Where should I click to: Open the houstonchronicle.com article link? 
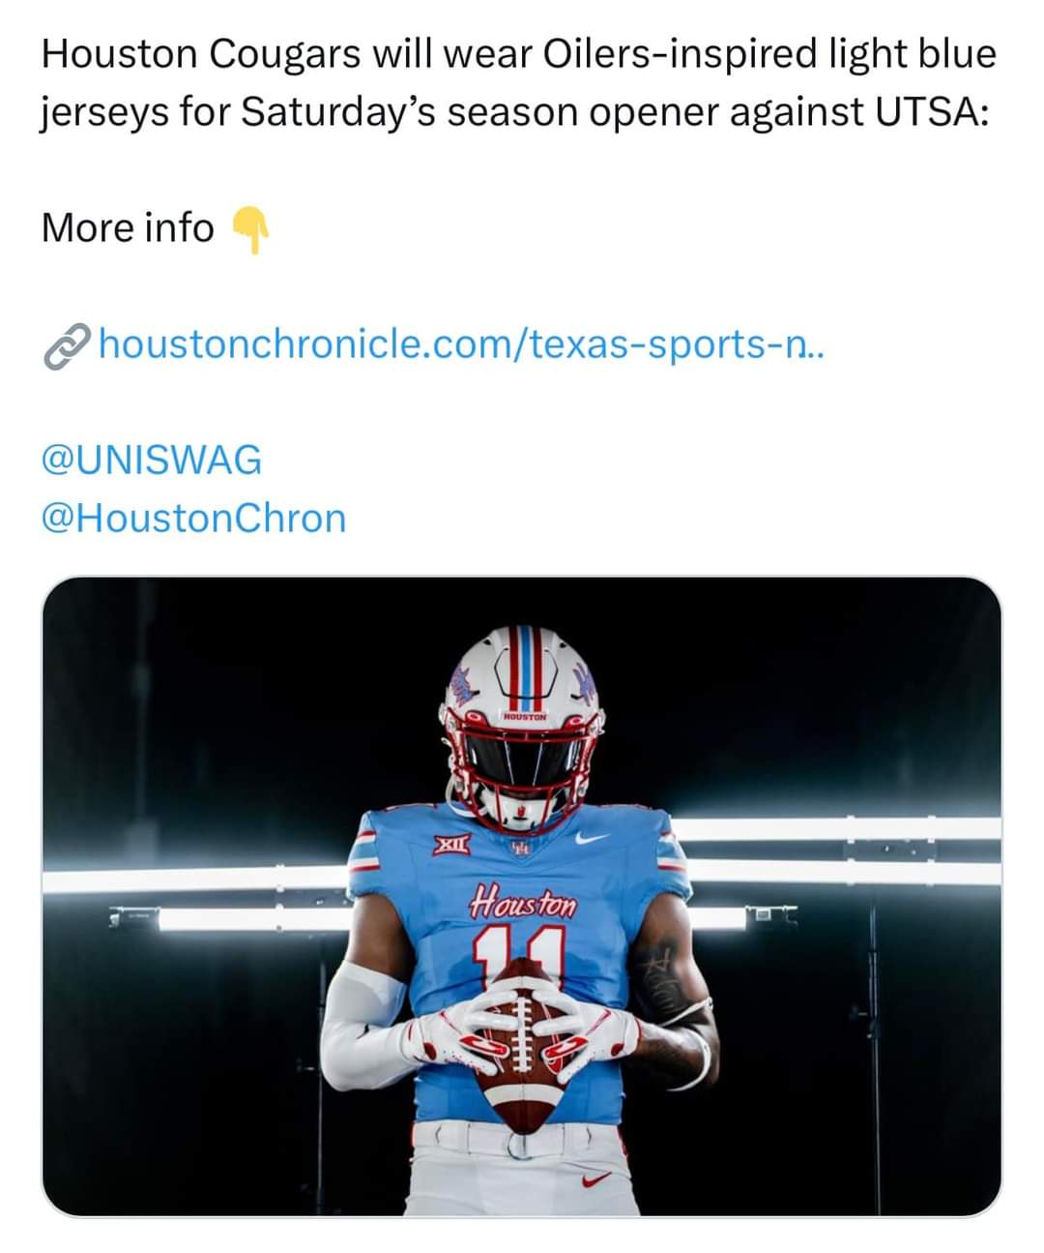click(461, 343)
